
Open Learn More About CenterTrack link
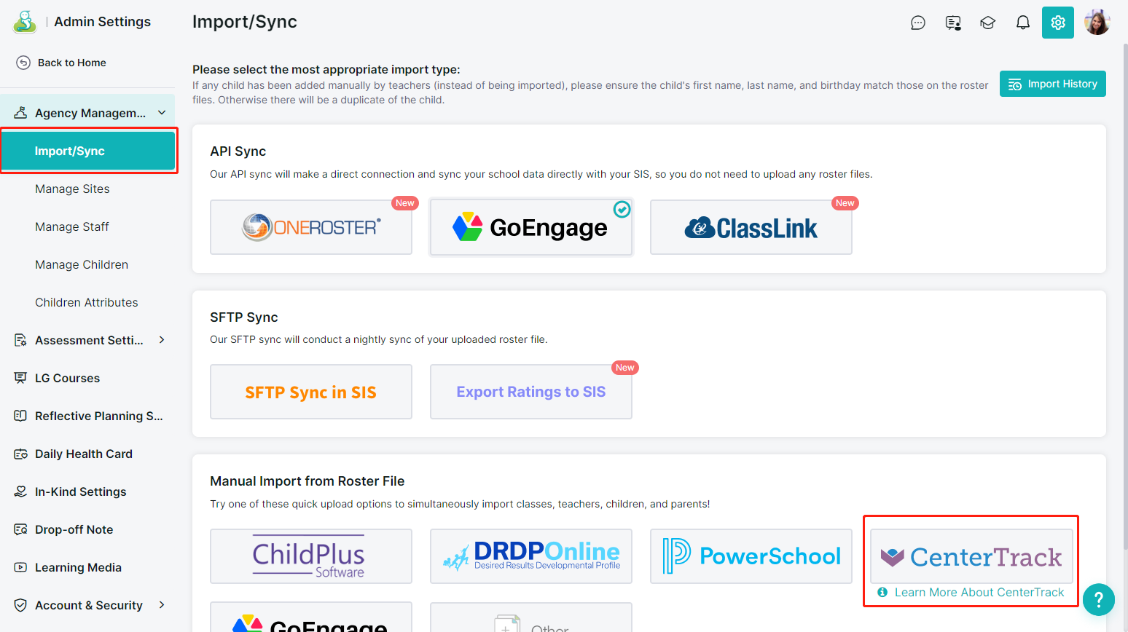pos(979,592)
